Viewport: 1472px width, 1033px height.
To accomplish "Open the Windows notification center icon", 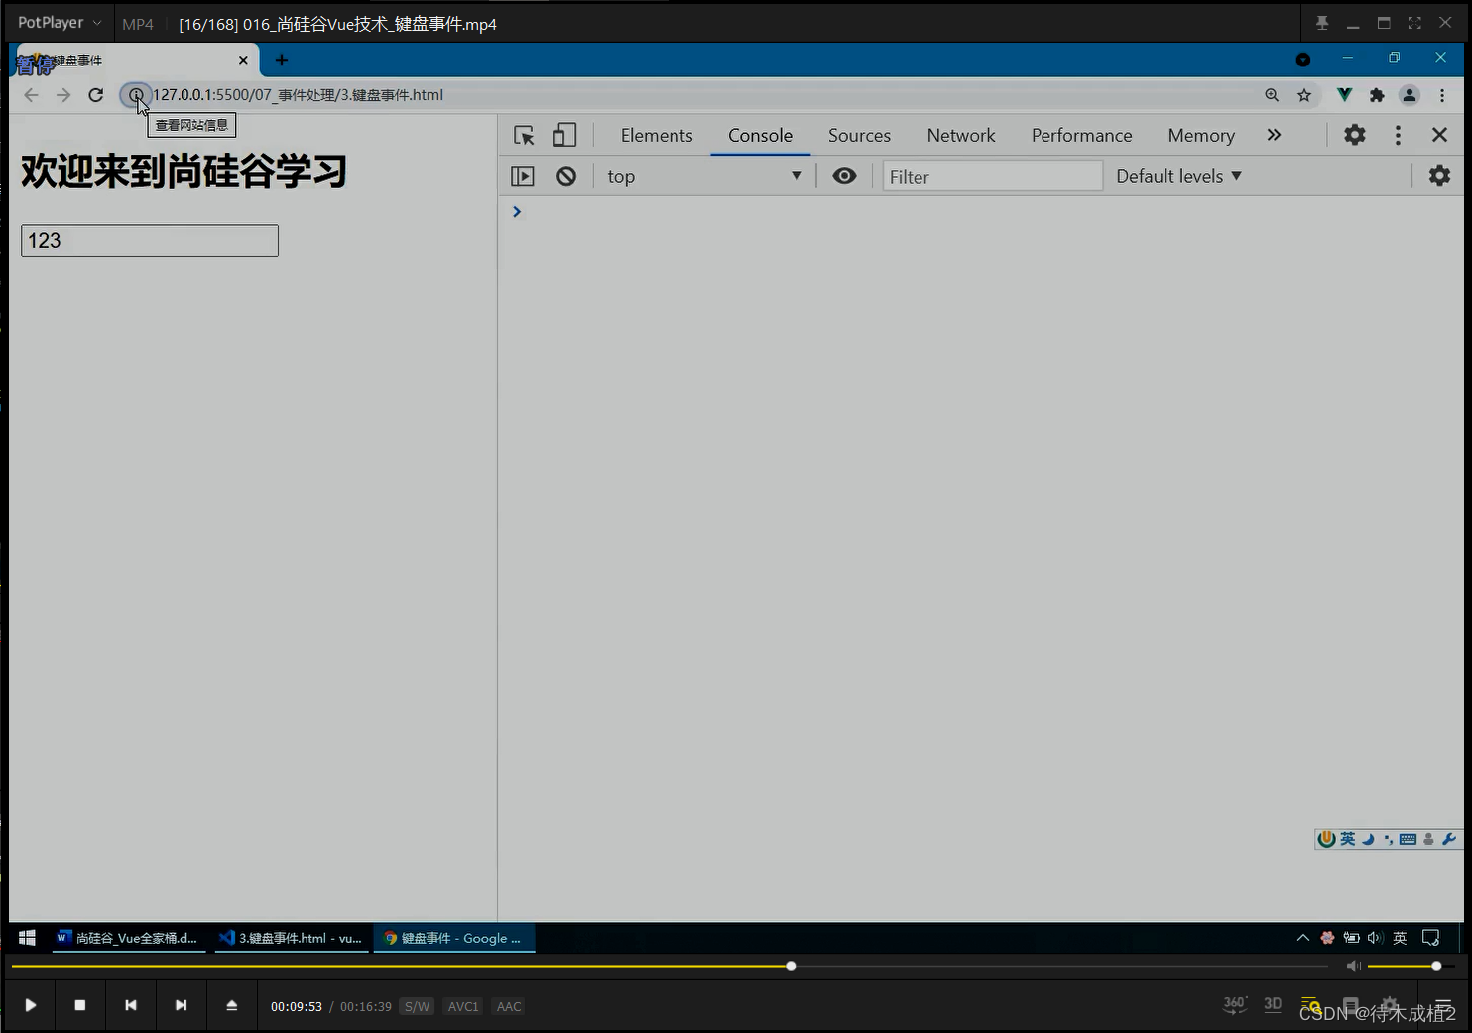I will (x=1430, y=938).
